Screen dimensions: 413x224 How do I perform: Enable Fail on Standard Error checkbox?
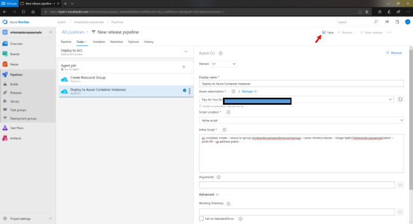pyautogui.click(x=201, y=219)
